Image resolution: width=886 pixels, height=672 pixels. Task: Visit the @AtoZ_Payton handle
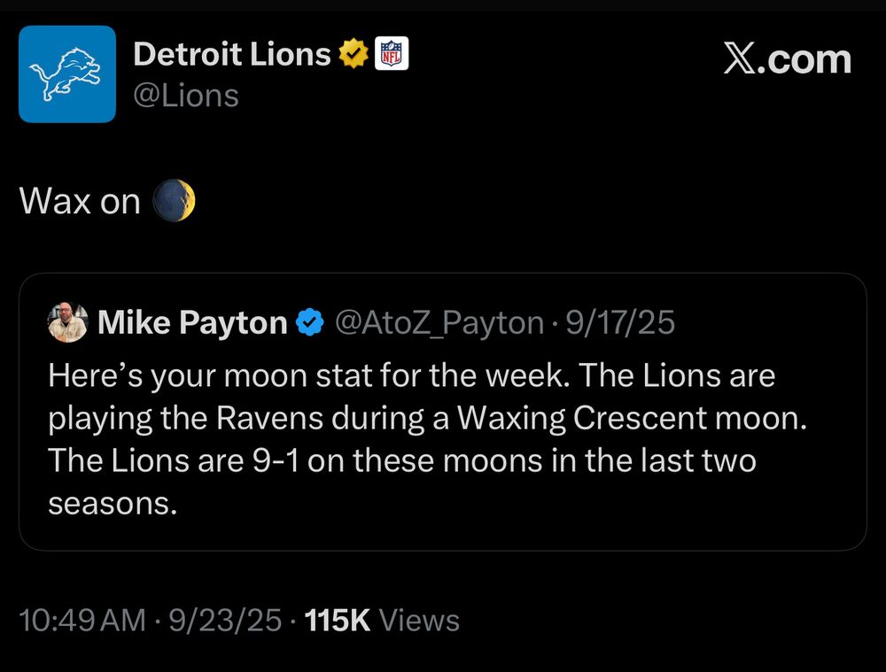[438, 323]
